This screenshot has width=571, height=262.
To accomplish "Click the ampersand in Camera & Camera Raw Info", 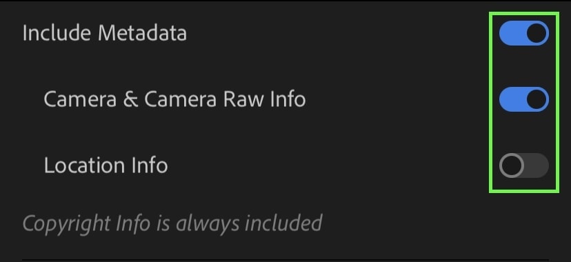I will point(130,99).
